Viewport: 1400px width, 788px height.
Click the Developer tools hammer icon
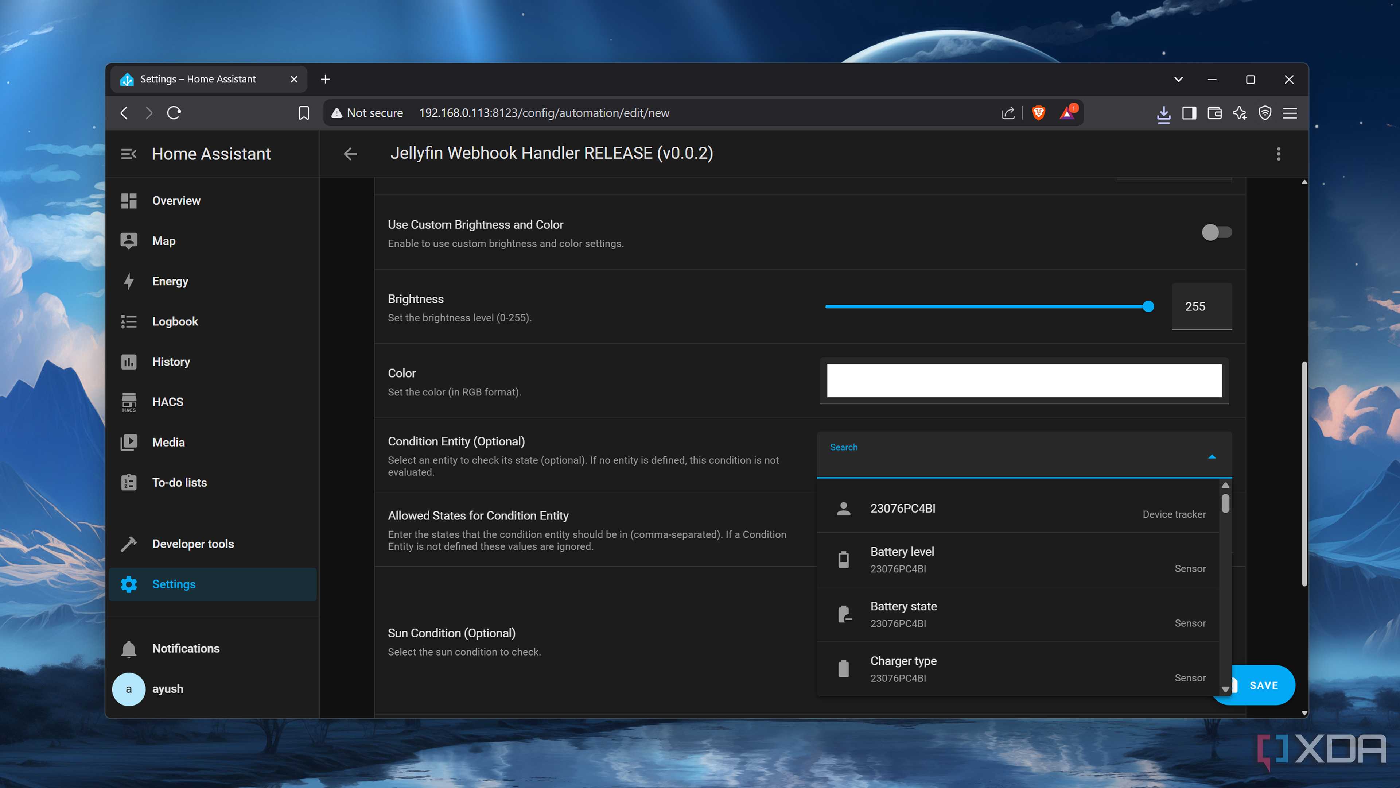[x=129, y=544]
